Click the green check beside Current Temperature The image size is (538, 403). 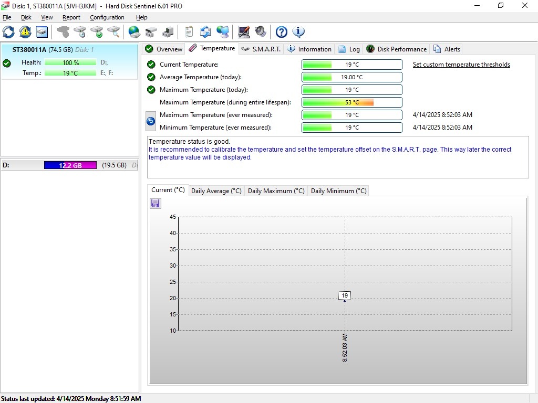(151, 65)
